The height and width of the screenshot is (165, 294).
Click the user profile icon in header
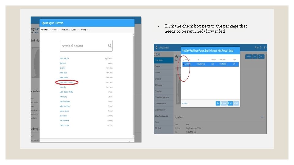(x=265, y=48)
